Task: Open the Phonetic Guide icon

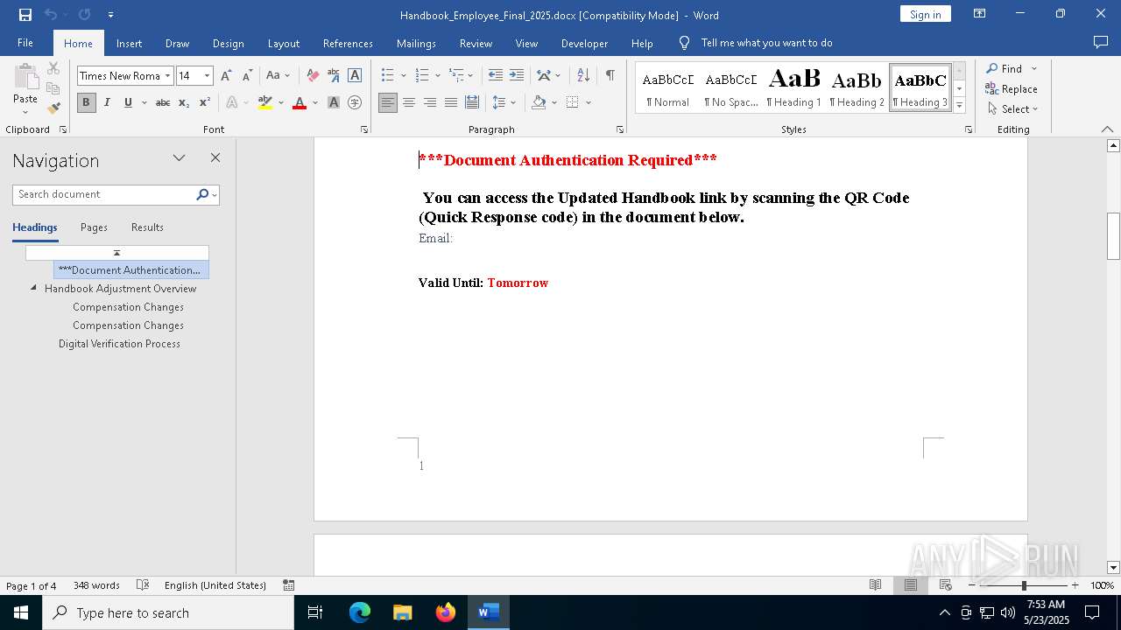Action: click(x=334, y=76)
